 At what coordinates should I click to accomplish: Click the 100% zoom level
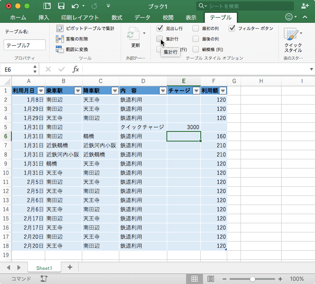(297, 279)
